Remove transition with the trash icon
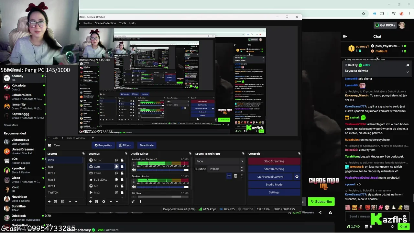The width and height of the screenshot is (414, 233). click(x=235, y=176)
